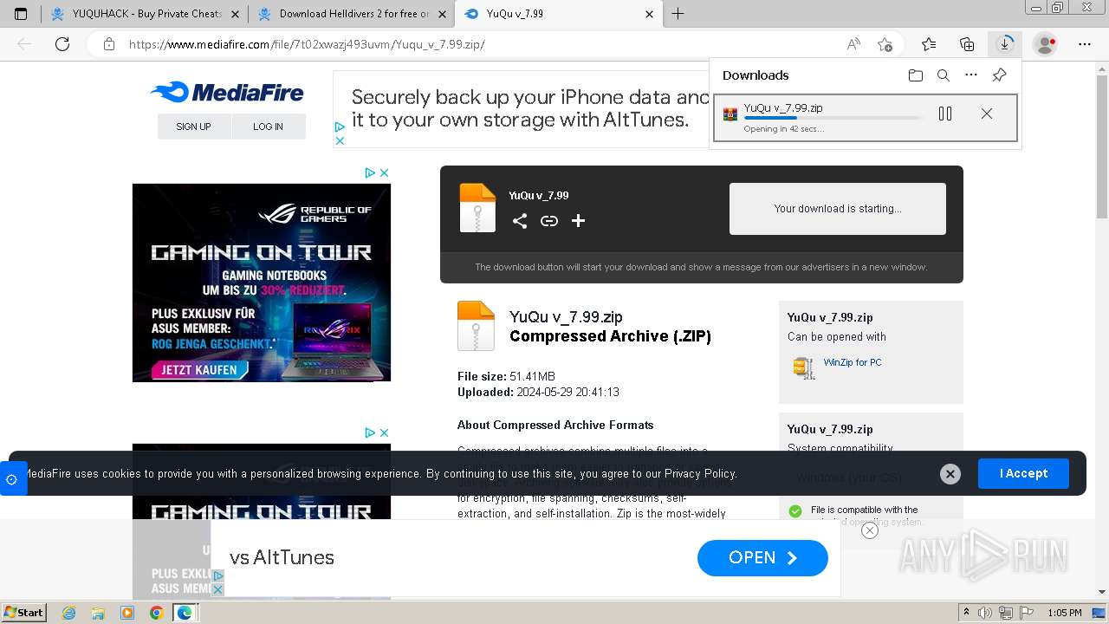Add page to favorites star icon
The width and height of the screenshot is (1109, 624).
pos(885,44)
